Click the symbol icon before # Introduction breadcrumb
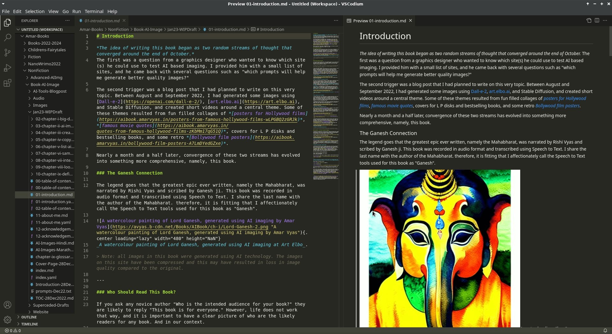The width and height of the screenshot is (612, 334). tap(253, 29)
